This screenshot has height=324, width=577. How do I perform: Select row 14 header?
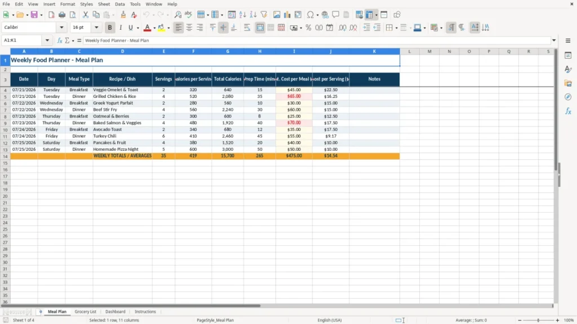(5, 156)
